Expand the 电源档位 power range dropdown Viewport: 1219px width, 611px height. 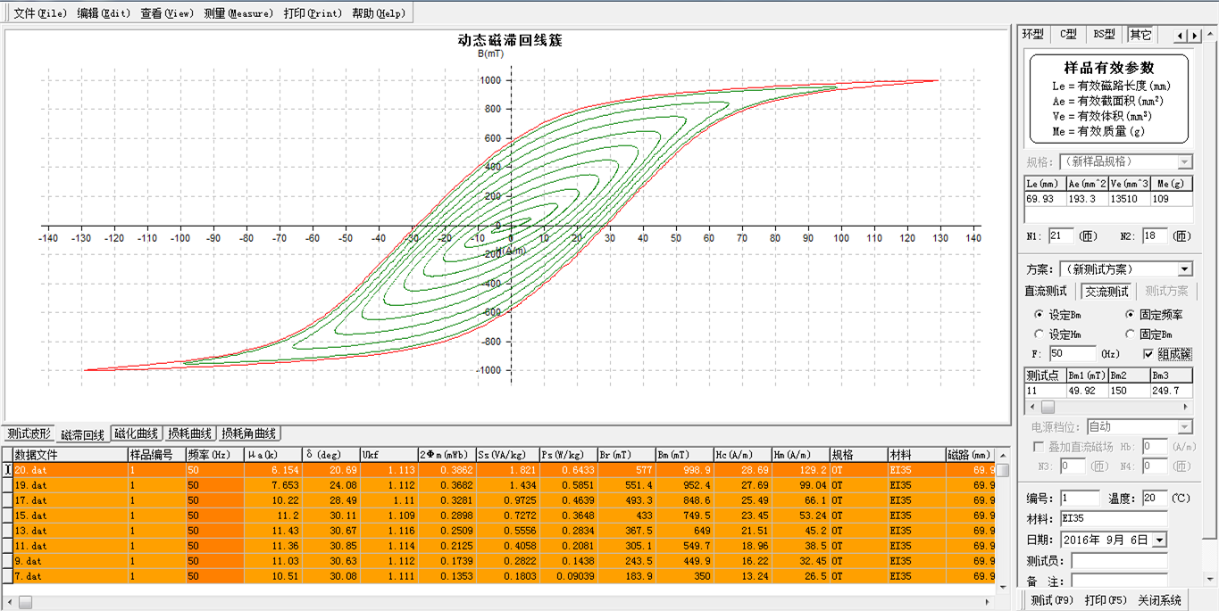1185,426
